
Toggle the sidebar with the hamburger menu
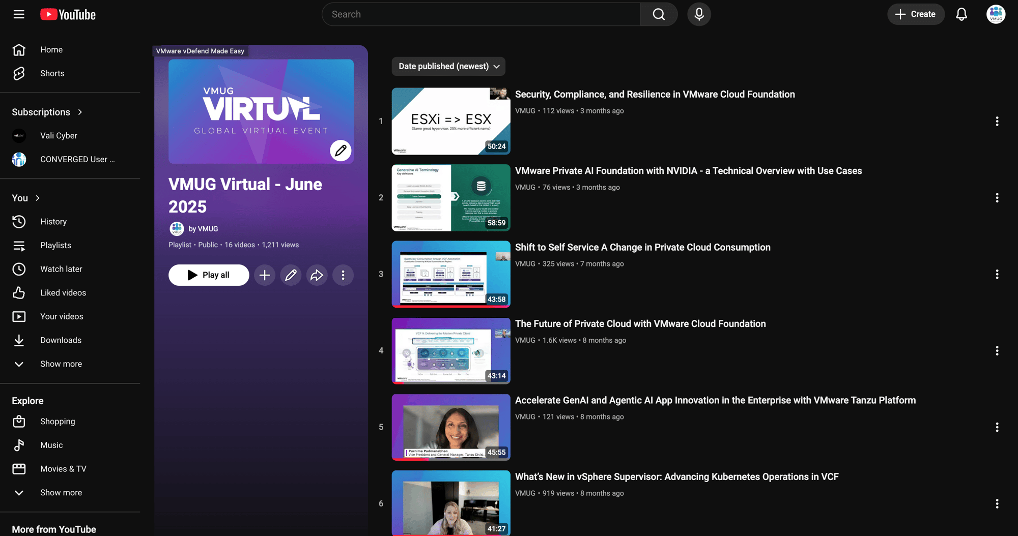pyautogui.click(x=19, y=14)
